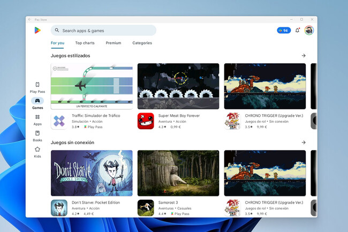Open CHRONO TRIGGER screenshot in Juegos sin conexión
Image resolution: width=348 pixels, height=232 pixels.
click(265, 173)
